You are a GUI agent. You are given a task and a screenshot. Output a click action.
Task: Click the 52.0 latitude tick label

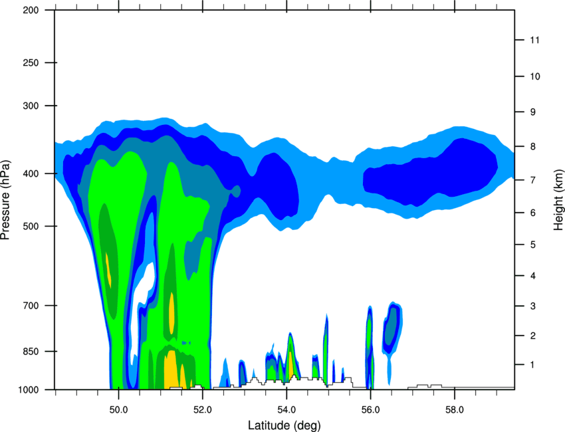[203, 410]
